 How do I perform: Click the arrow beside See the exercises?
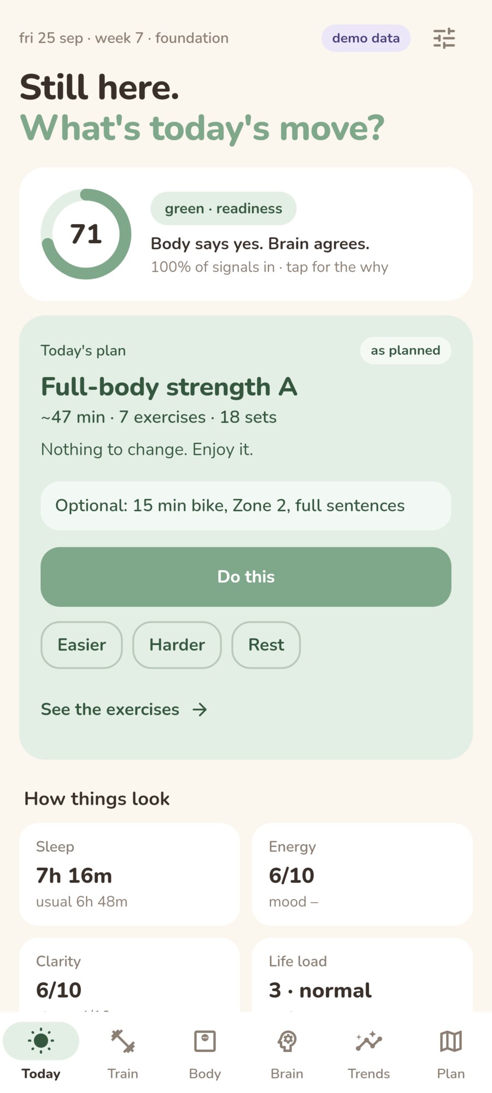point(200,710)
